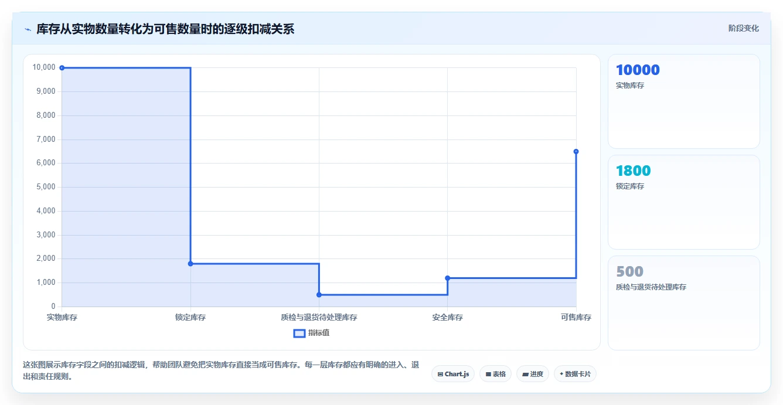The width and height of the screenshot is (783, 405).
Task: Select the 进度 tag chip
Action: click(x=532, y=374)
